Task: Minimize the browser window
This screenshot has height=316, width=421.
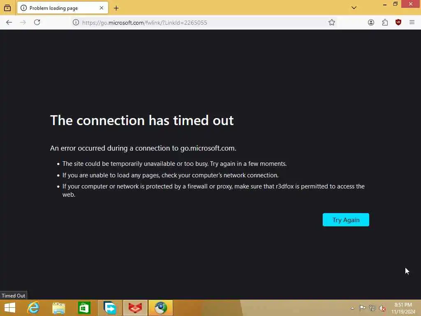Action: 384,4
